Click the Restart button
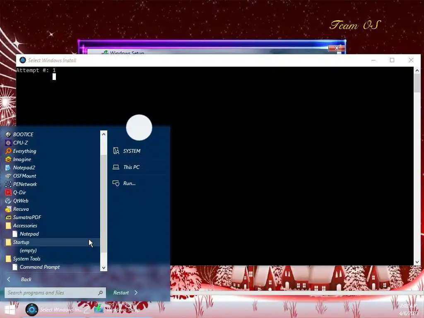424x318 pixels. point(121,293)
